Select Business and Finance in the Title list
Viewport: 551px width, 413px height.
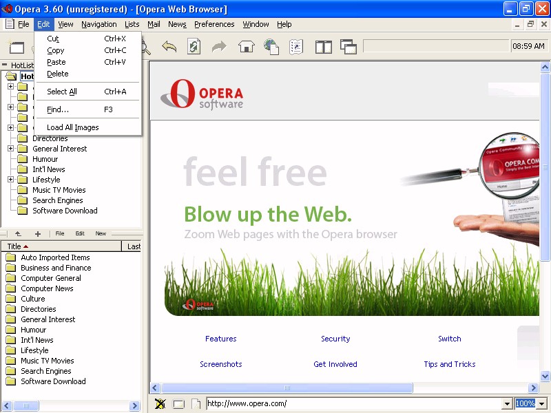[56, 268]
